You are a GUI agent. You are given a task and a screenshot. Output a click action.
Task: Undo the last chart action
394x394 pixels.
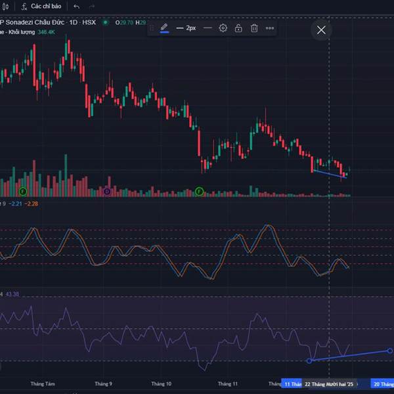click(x=77, y=7)
